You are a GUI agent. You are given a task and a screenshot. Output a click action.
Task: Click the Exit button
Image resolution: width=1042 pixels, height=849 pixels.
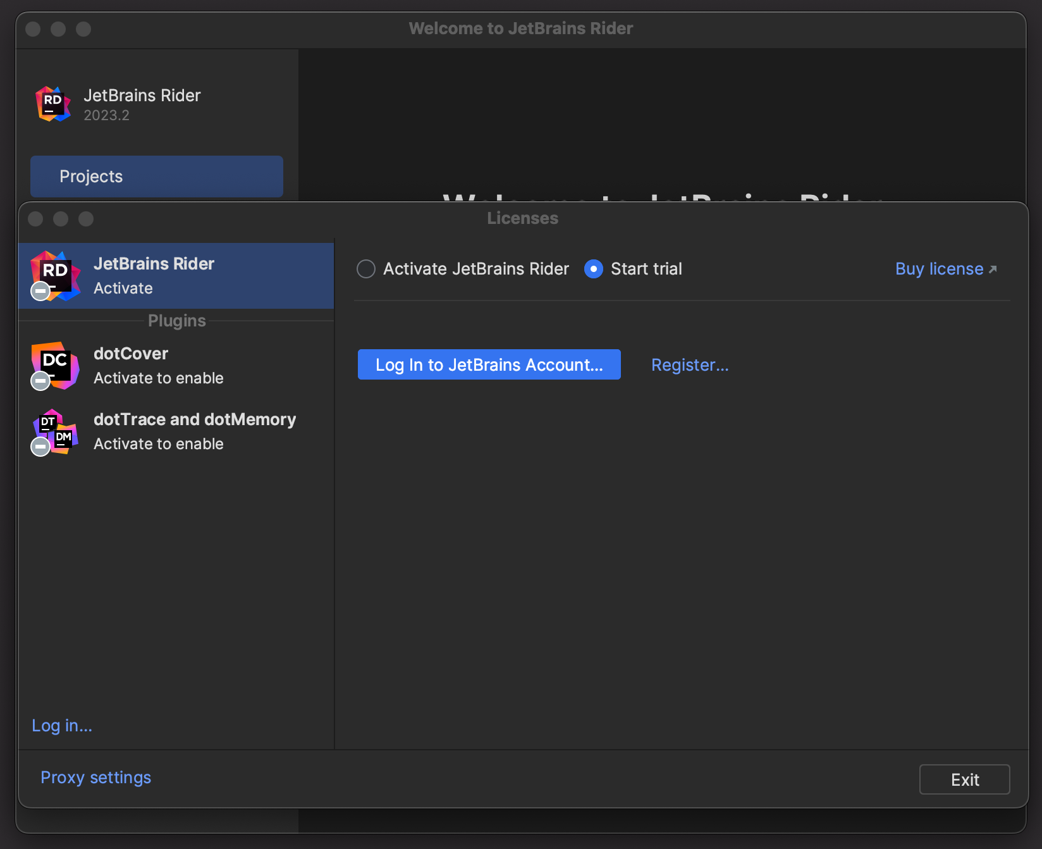[x=965, y=779]
